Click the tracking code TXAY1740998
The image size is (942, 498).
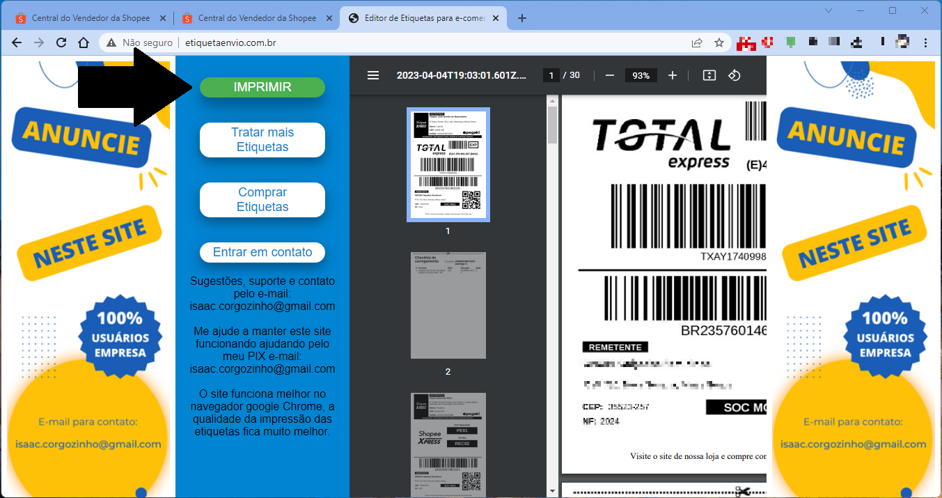[733, 256]
